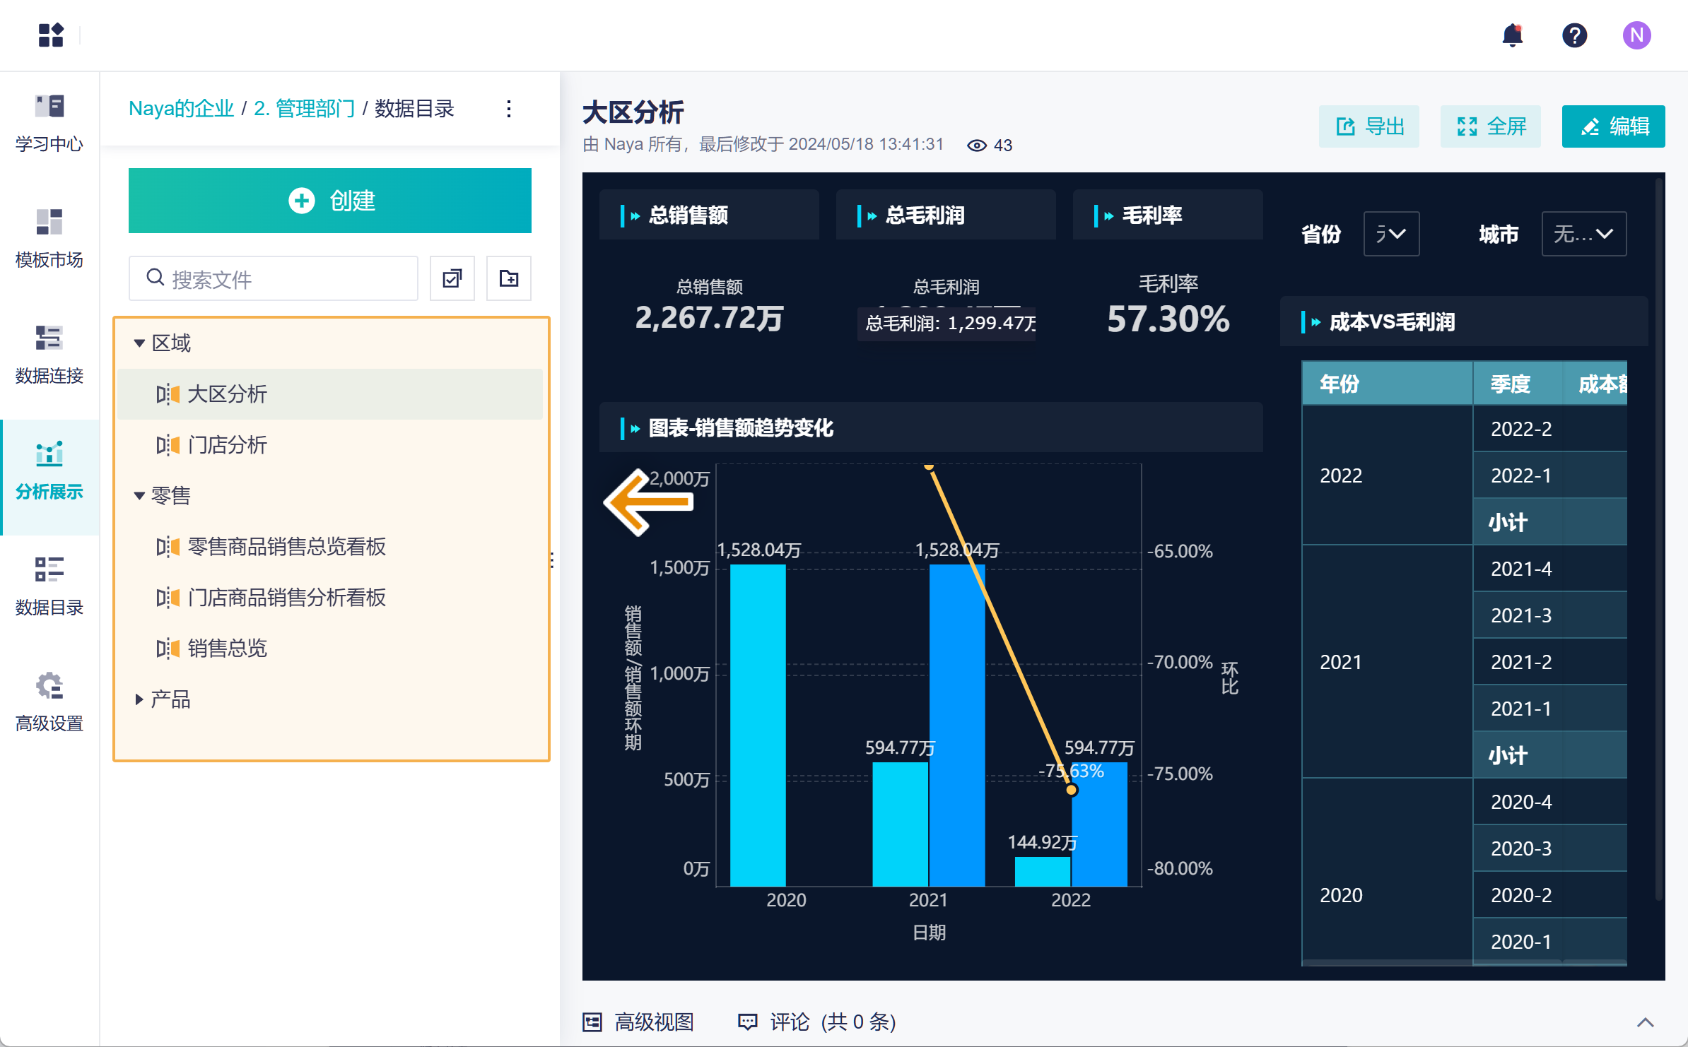Click the help question mark icon
Screen dimensions: 1688x1047
[x=1574, y=35]
